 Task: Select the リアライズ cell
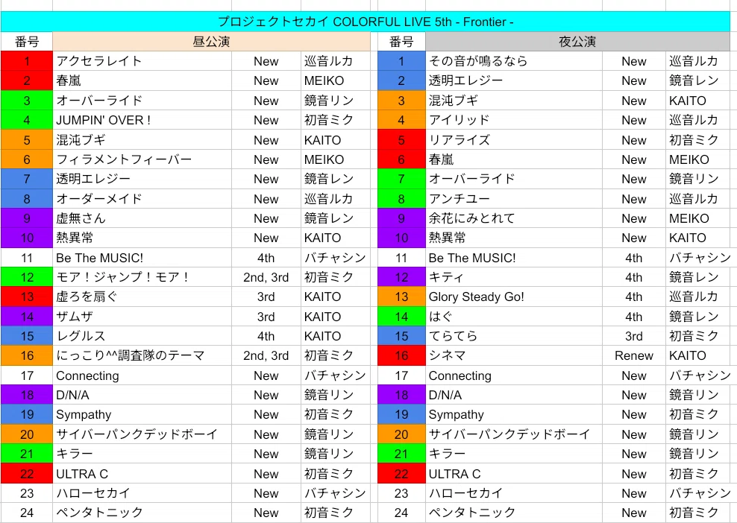pos(514,140)
